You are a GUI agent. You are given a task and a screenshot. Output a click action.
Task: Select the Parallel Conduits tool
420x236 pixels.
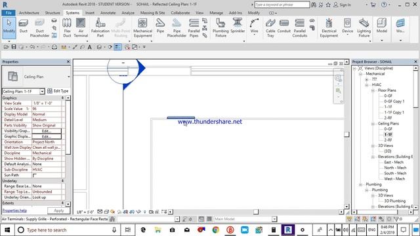[299, 28]
